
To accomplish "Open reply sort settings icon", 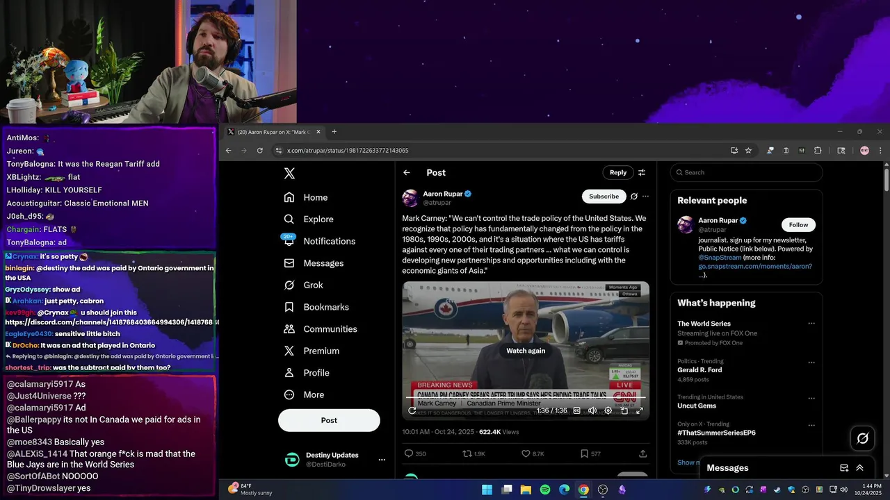I will click(642, 173).
